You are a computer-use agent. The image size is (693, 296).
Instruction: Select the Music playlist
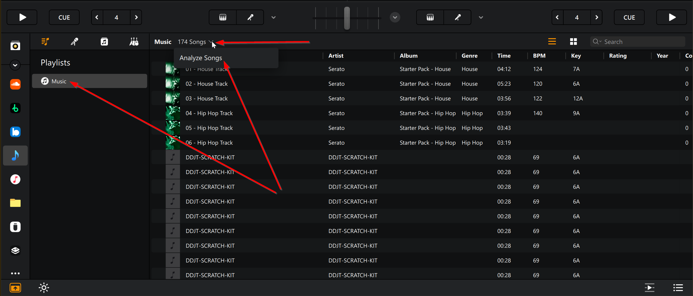click(x=89, y=81)
